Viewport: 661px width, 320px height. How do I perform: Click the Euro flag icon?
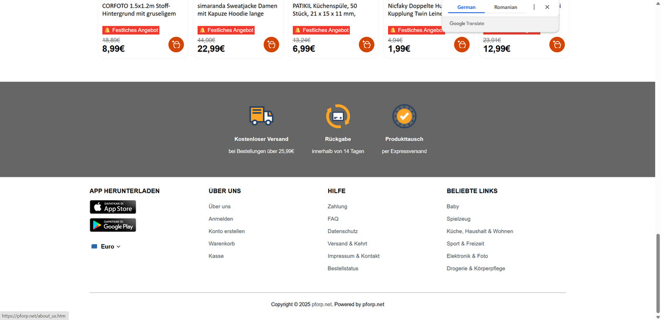(95, 247)
